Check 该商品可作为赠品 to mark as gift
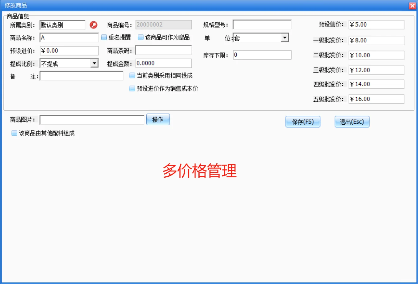The height and width of the screenshot is (284, 418). pos(140,37)
